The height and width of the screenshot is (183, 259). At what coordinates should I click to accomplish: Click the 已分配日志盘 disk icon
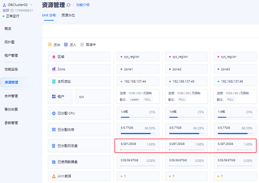pos(54,146)
